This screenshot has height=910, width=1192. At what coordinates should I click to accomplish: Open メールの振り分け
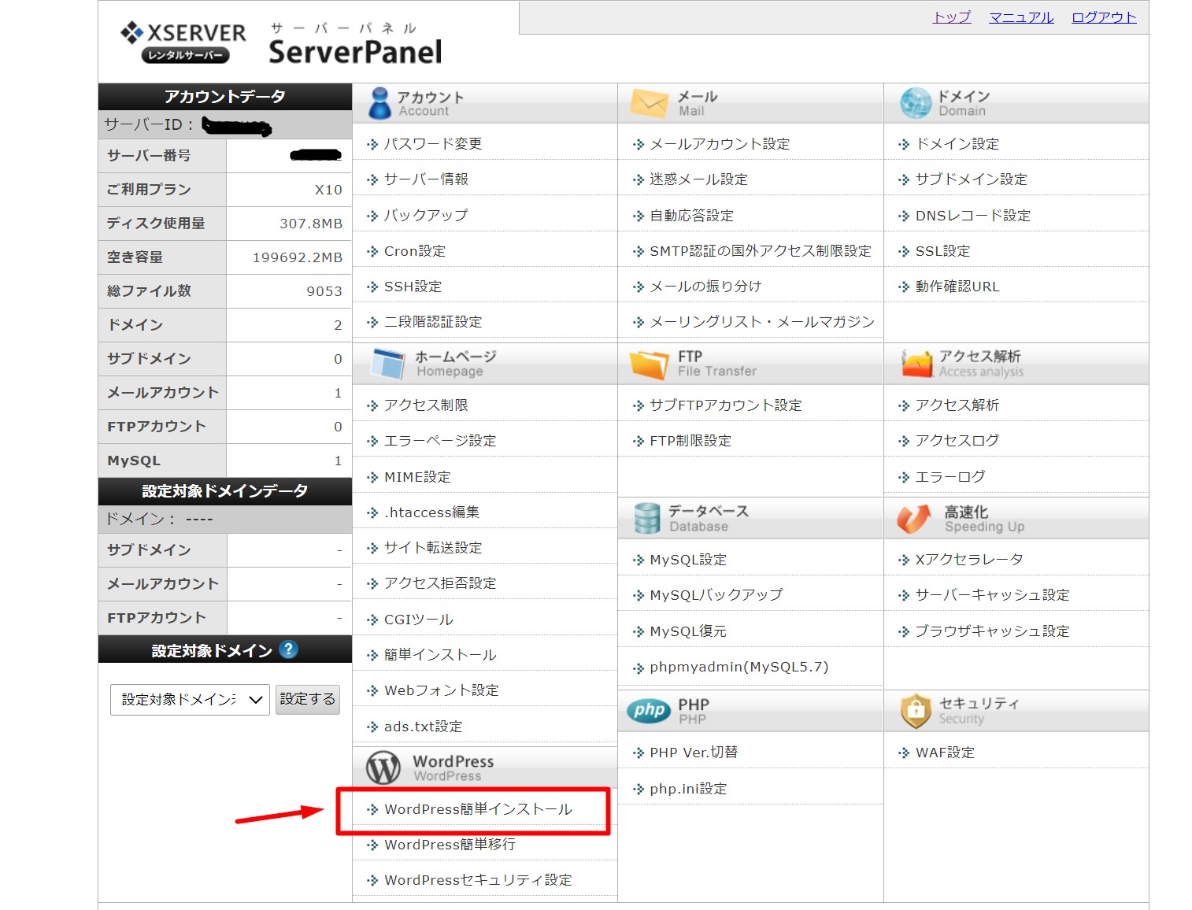[705, 287]
